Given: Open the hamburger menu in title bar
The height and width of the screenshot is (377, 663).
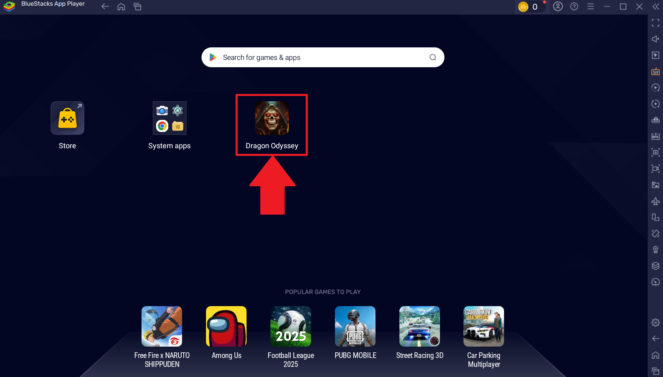Looking at the screenshot, I should [x=590, y=6].
